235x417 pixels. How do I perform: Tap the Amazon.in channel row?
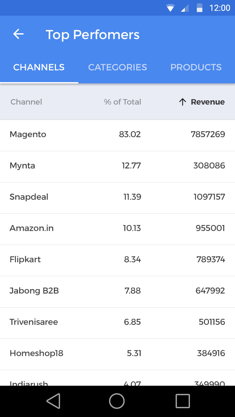[117, 228]
